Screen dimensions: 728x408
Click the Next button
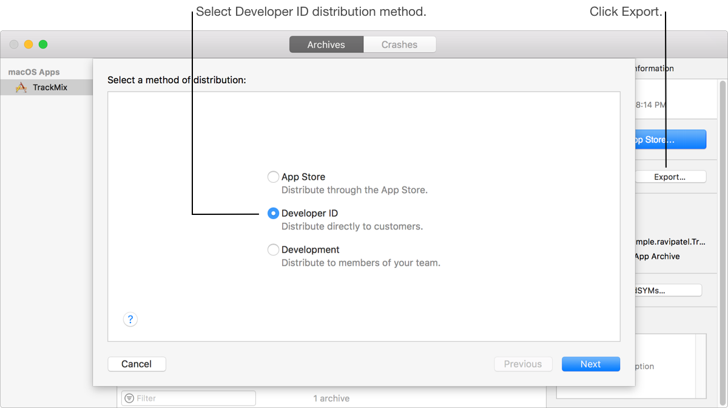[591, 364]
